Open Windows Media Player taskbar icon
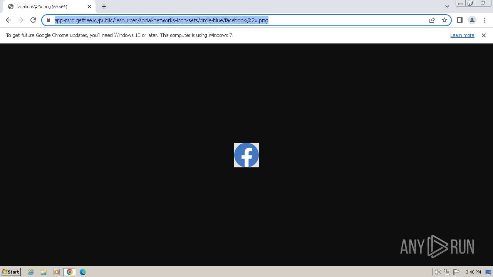Screen dimensions: 493x277 click(57, 272)
